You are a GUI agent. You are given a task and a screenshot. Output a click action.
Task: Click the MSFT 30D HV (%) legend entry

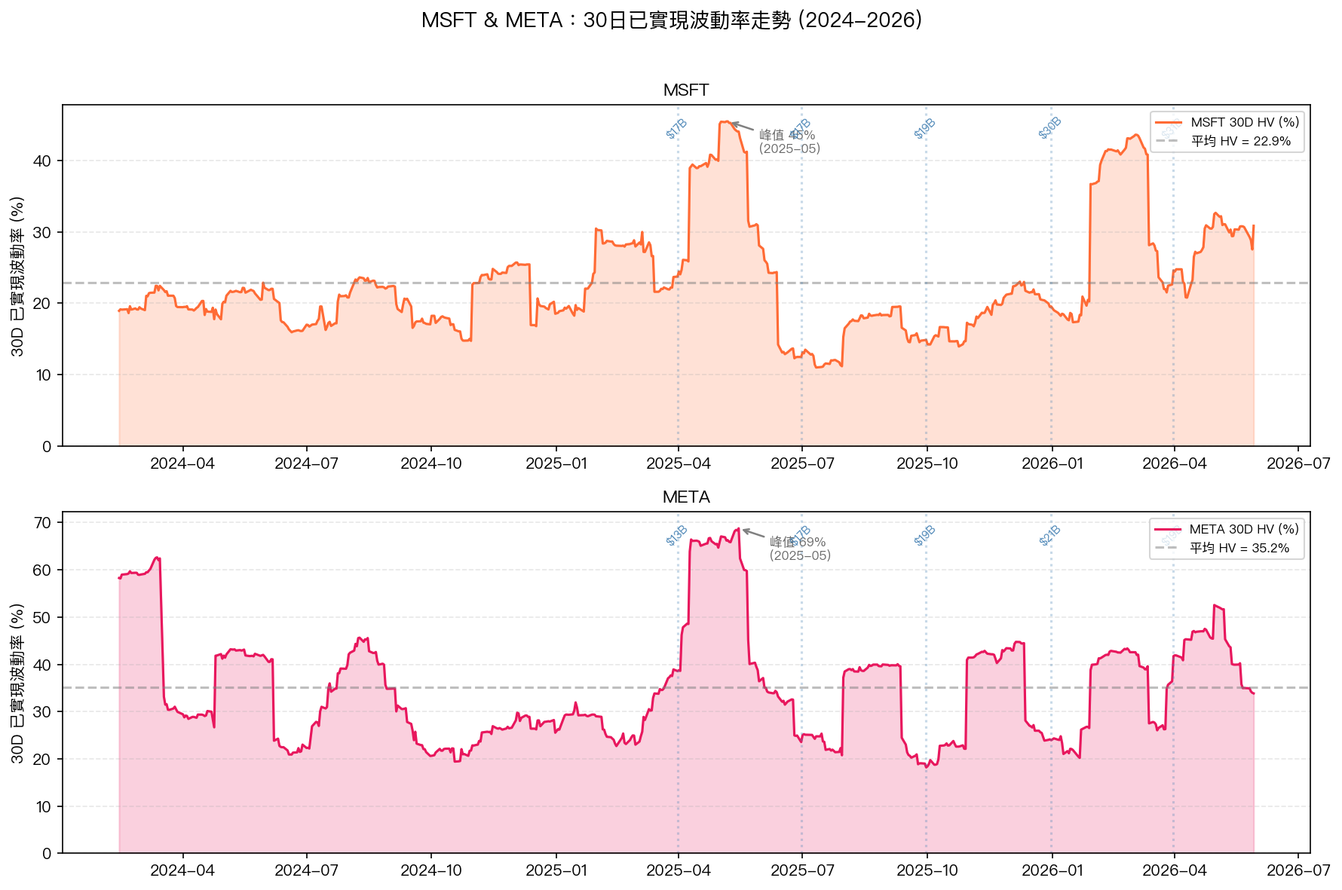pyautogui.click(x=1245, y=122)
